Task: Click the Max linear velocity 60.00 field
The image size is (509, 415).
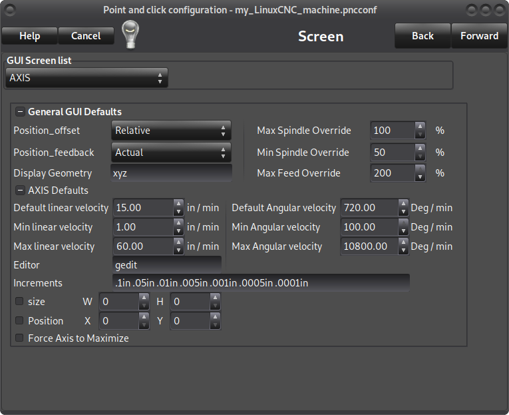Action: pyautogui.click(x=144, y=246)
